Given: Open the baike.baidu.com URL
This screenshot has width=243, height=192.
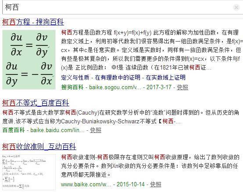Looking at the screenshot, I should (57, 130).
